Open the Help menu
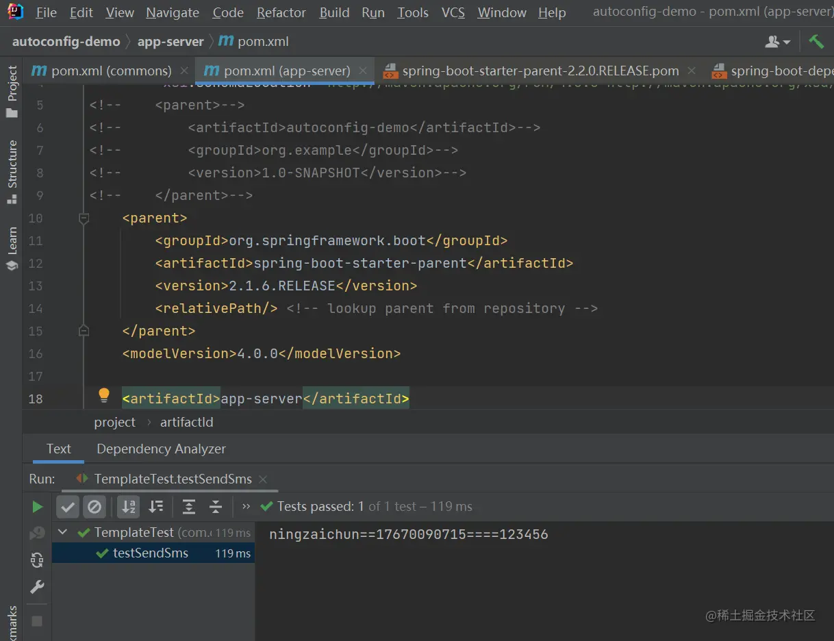The height and width of the screenshot is (641, 834). click(552, 12)
